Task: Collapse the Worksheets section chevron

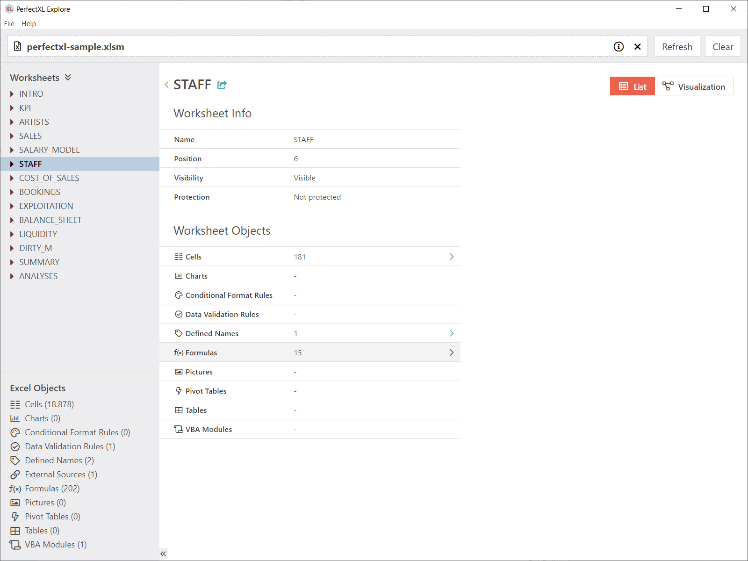Action: [x=68, y=78]
